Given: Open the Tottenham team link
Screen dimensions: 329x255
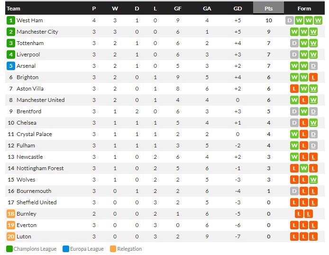Looking at the screenshot, I should coord(30,43).
